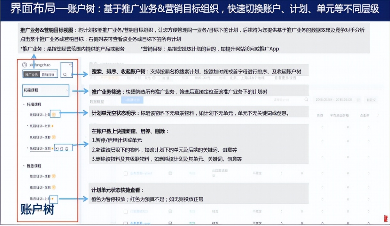Delete 托福培训-深圳 with the trash icon
Screen dimensions: 390x226
[66, 149]
